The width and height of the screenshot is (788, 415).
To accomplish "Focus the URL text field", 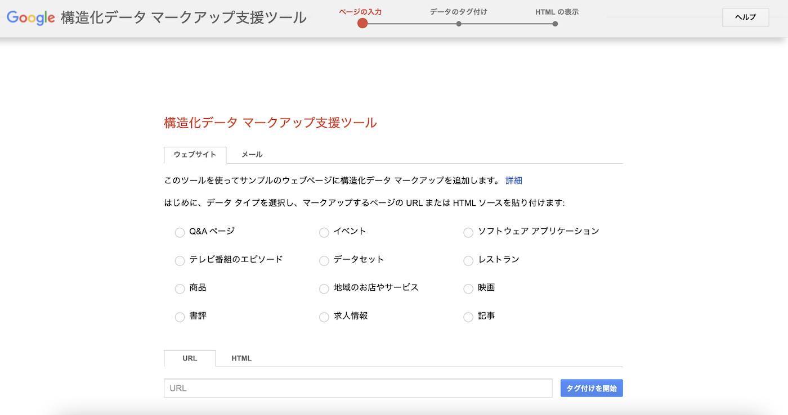I will pyautogui.click(x=358, y=388).
